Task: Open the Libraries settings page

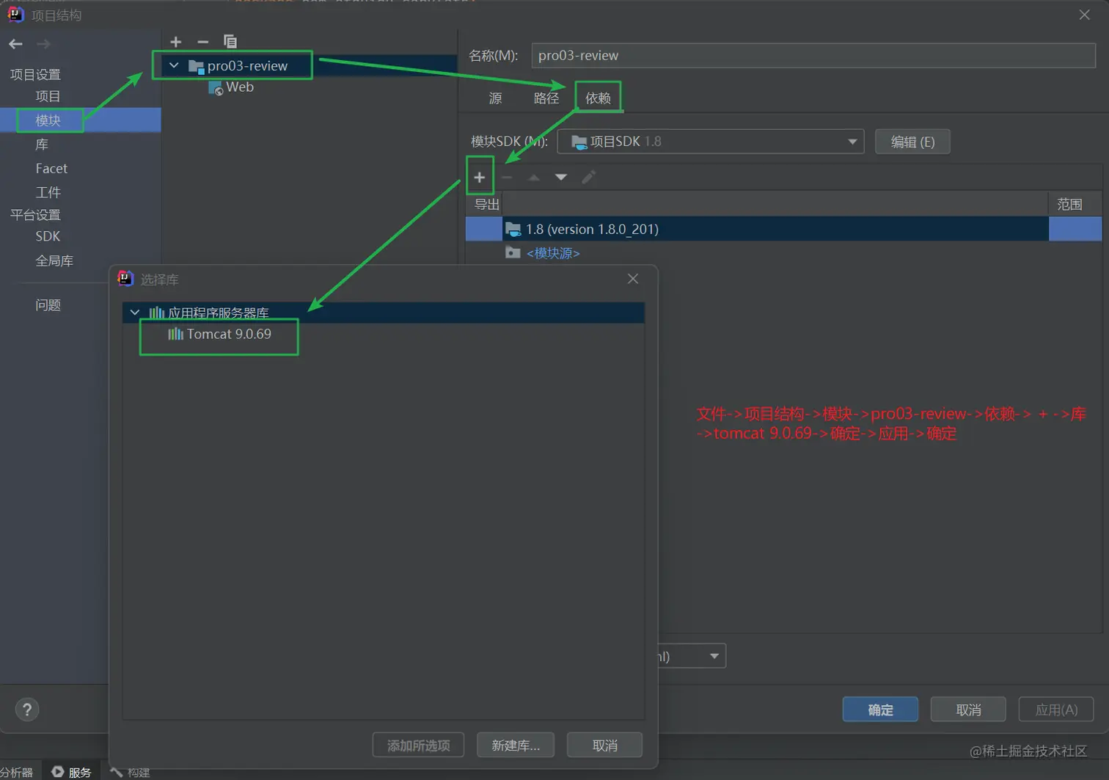Action: tap(42, 145)
